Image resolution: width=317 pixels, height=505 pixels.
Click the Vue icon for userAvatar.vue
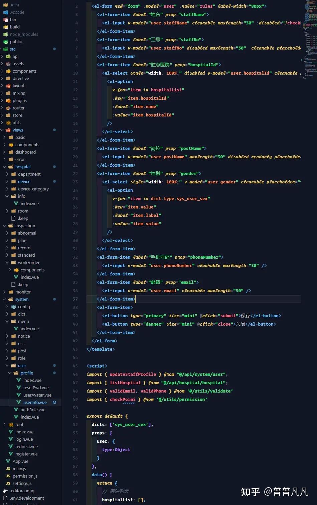coord(19,395)
